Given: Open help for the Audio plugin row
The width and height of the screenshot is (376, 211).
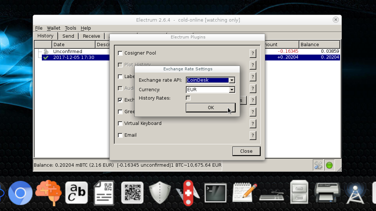Looking at the screenshot, I should [253, 89].
